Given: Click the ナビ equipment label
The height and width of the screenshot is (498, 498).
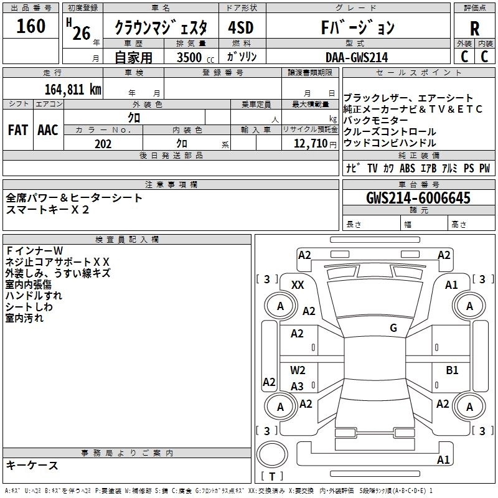Looking at the screenshot, I should 353,169.
